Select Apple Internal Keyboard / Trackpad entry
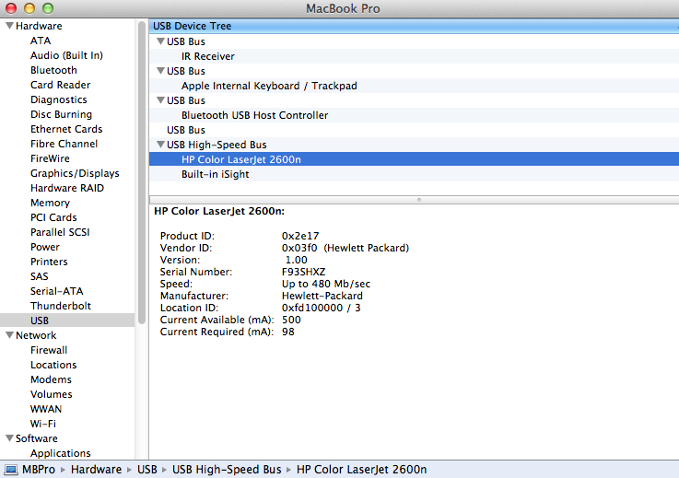Image resolution: width=679 pixels, height=478 pixels. (268, 86)
